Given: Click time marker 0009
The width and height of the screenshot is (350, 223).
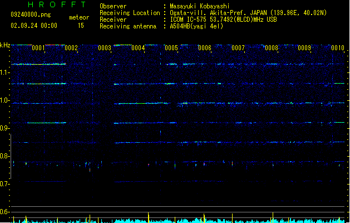Looking at the screenshot, I should pyautogui.click(x=304, y=48).
